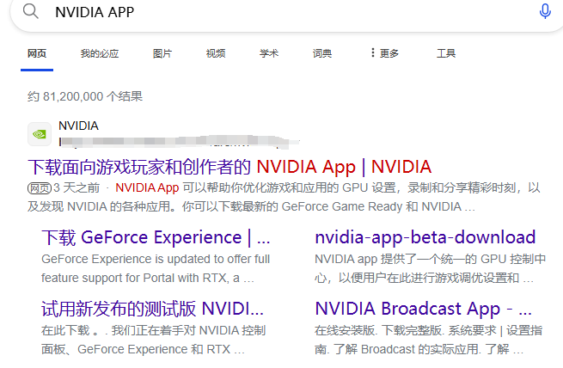
Task: Select the 网页 tab
Action: click(37, 53)
